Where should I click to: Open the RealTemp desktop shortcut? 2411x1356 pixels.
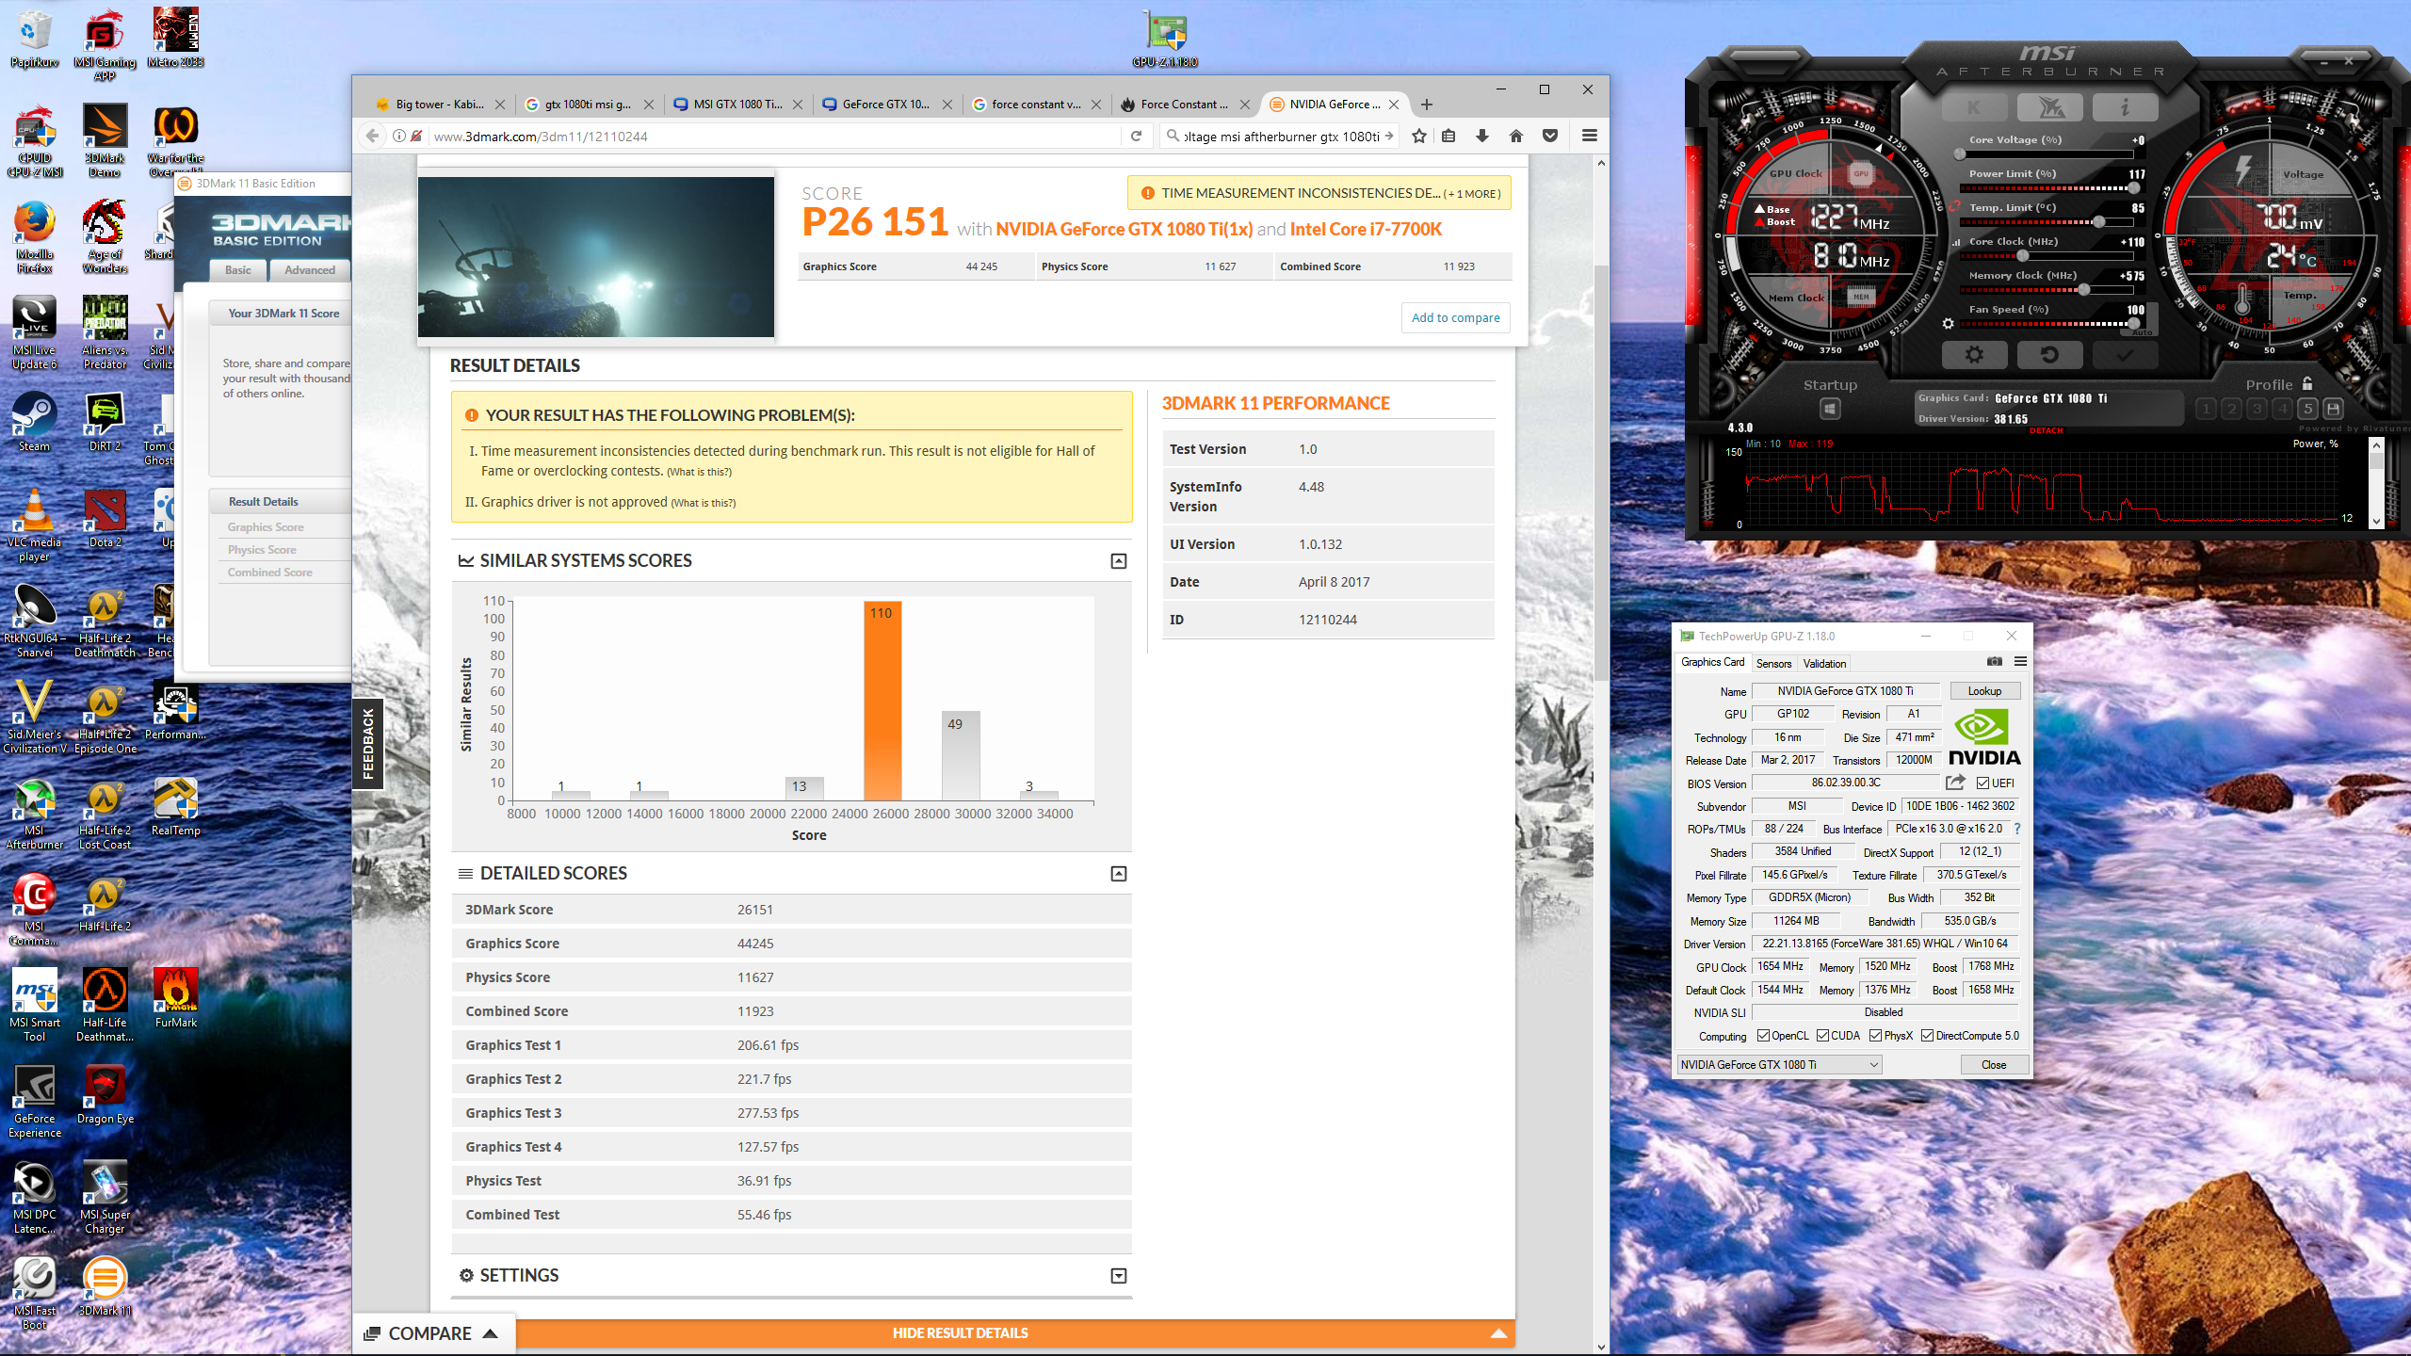click(x=176, y=806)
